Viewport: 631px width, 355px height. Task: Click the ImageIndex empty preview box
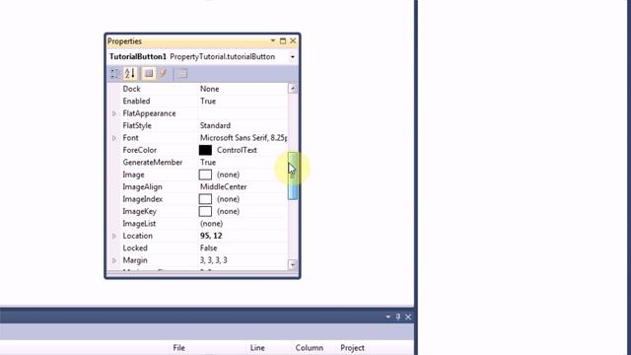click(205, 199)
